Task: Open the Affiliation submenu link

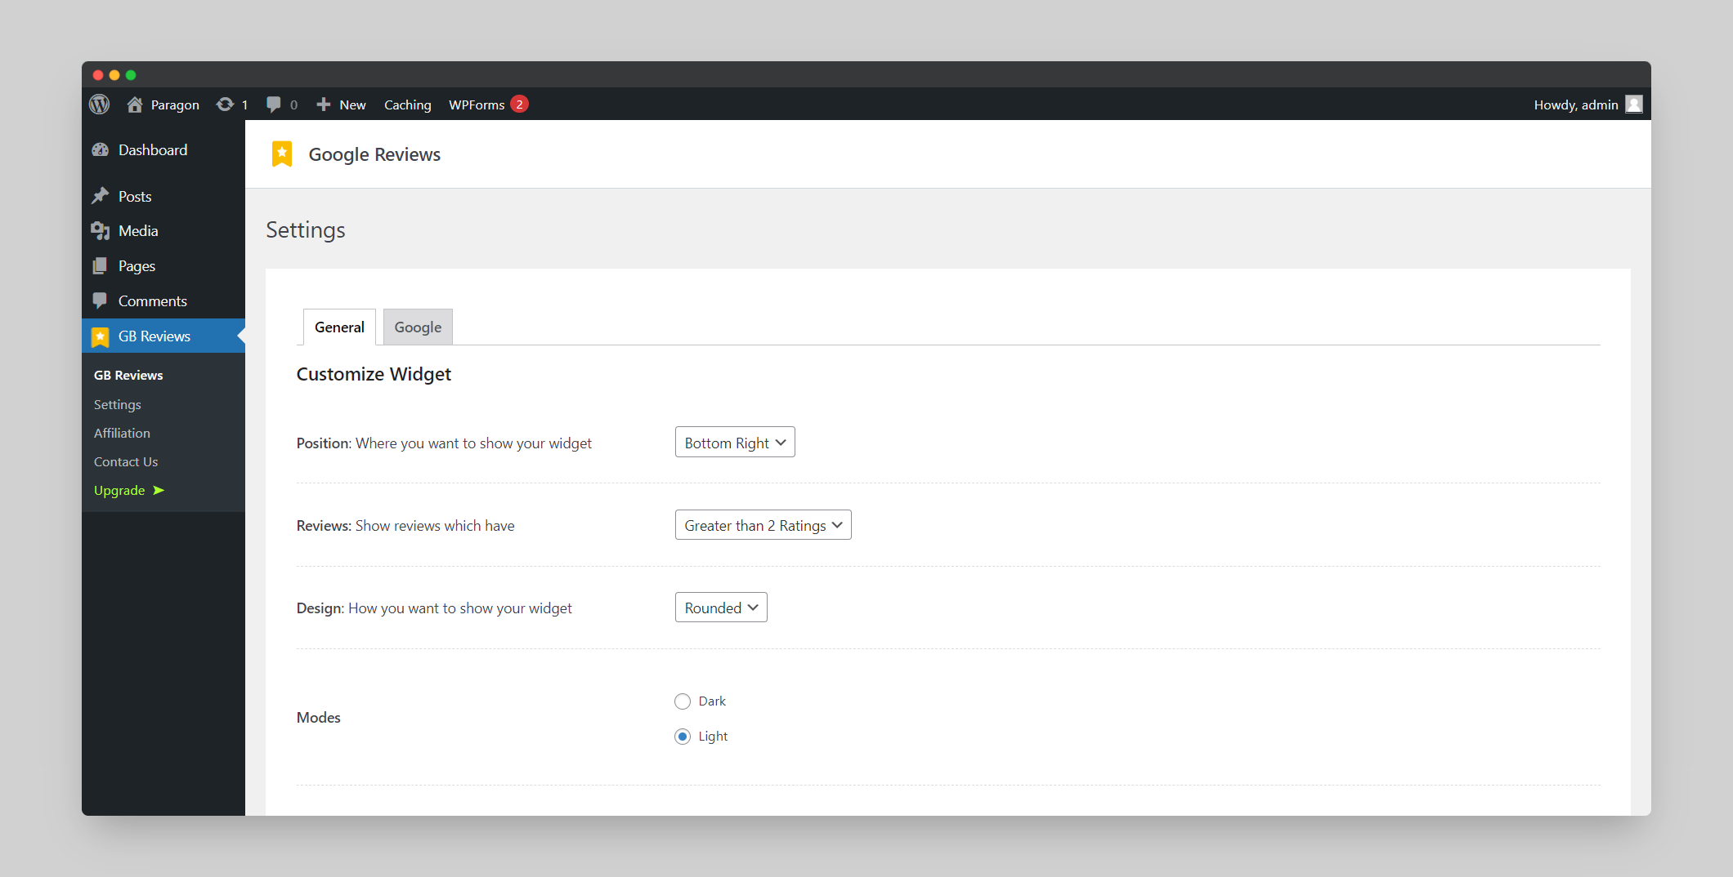Action: click(122, 433)
